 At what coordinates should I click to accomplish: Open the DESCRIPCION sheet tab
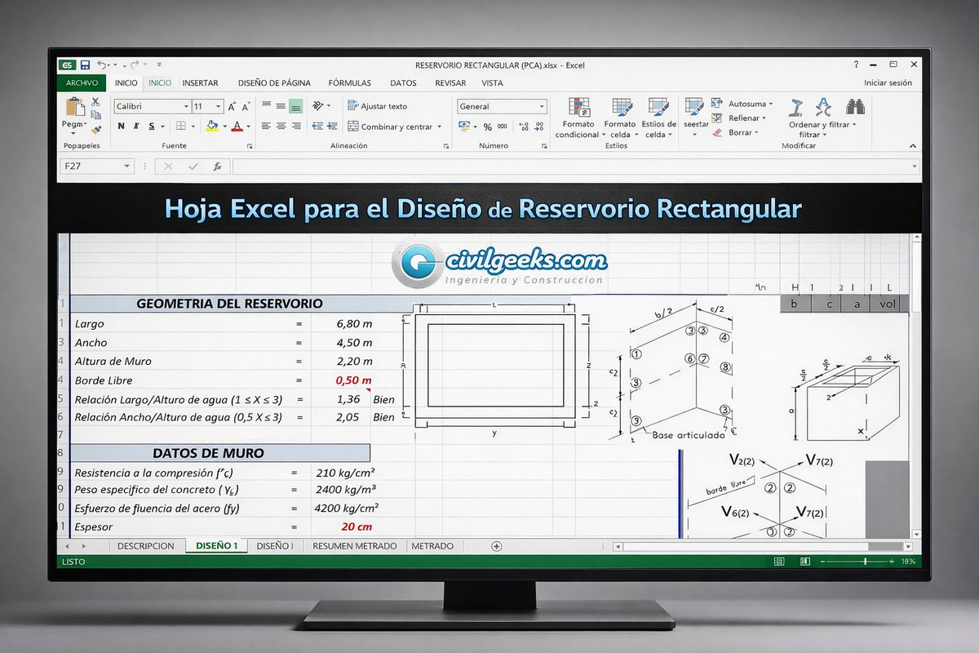[146, 546]
